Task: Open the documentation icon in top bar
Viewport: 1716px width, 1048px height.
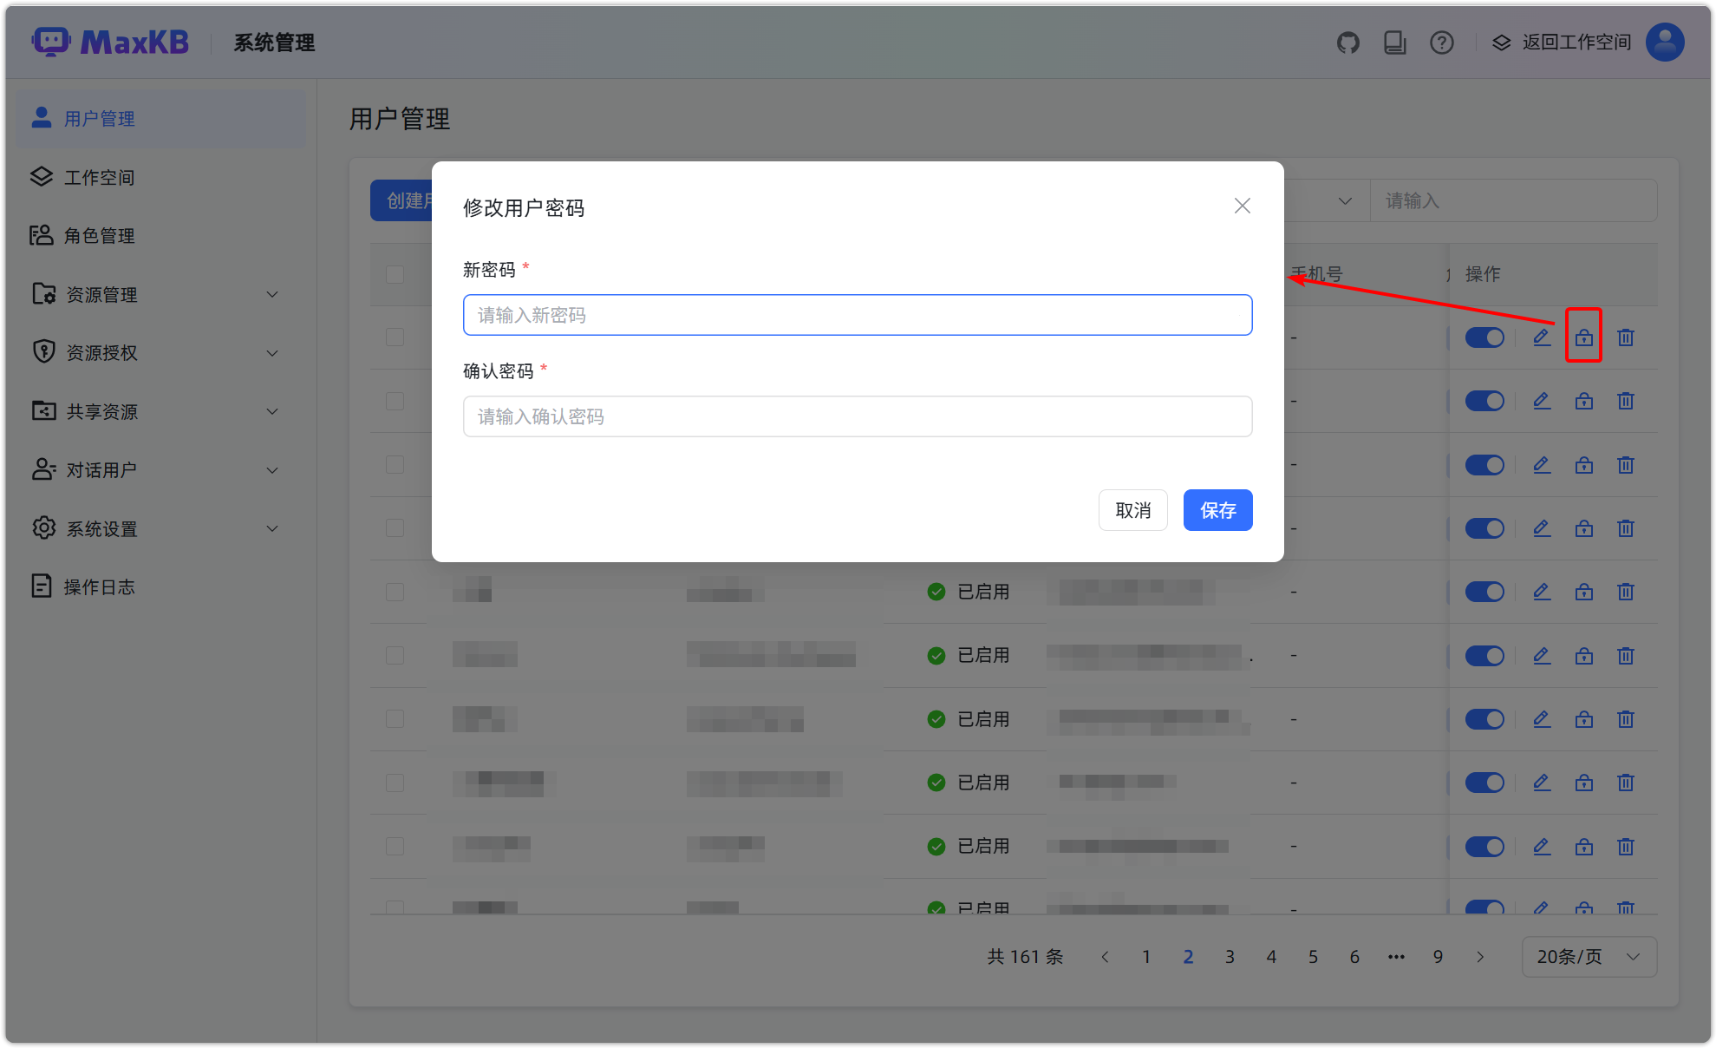Action: (1394, 42)
